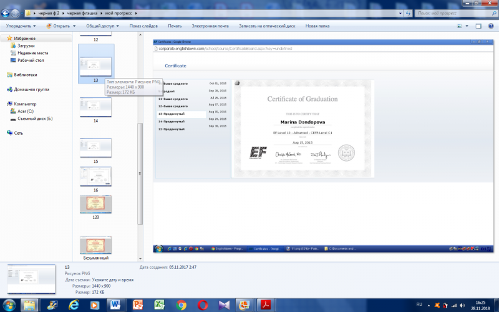The height and width of the screenshot is (312, 499).
Task: Open 'Загрузки' folder in favorites
Action: 26,46
